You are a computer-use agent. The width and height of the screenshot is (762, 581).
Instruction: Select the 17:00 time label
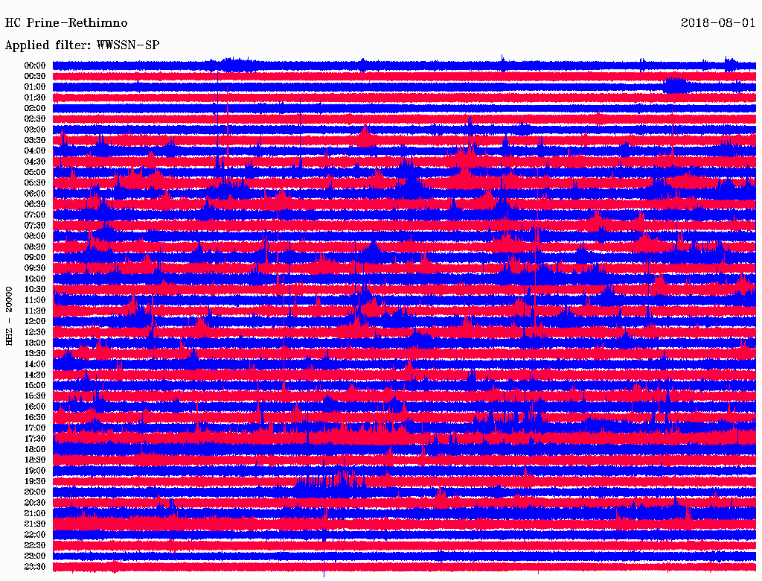point(34,428)
